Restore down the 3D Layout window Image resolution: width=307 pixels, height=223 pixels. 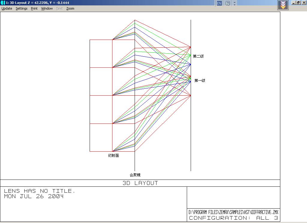pos(298,2)
